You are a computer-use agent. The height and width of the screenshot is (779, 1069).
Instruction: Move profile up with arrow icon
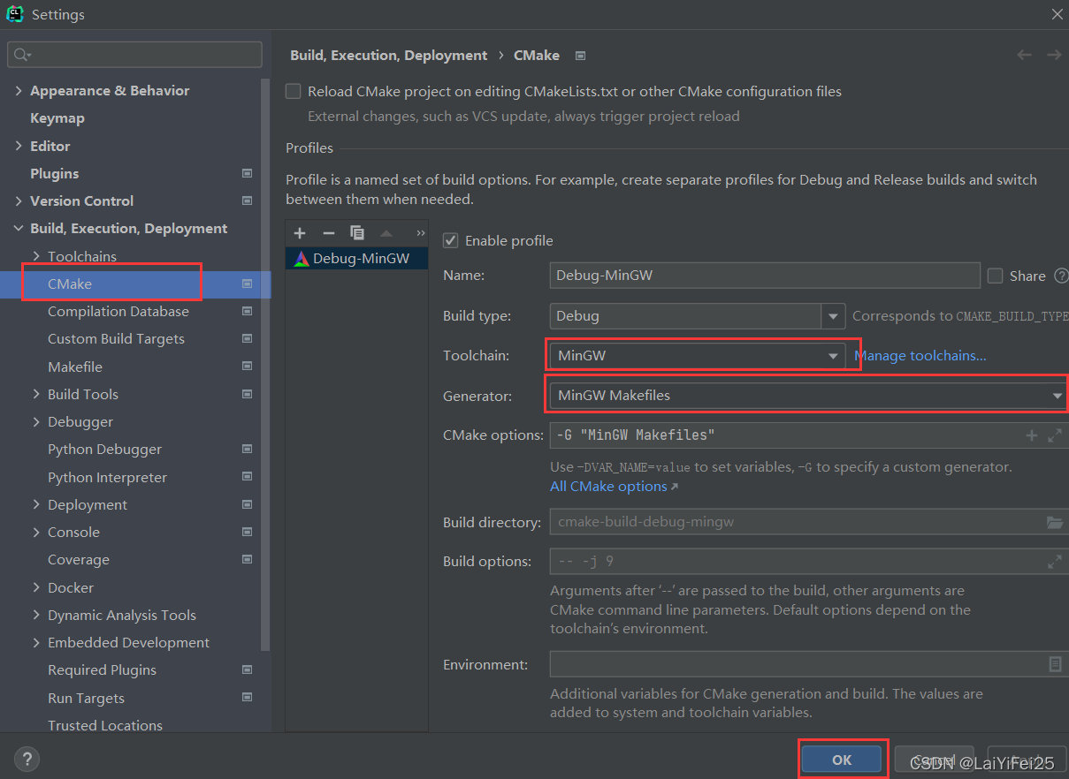[386, 233]
